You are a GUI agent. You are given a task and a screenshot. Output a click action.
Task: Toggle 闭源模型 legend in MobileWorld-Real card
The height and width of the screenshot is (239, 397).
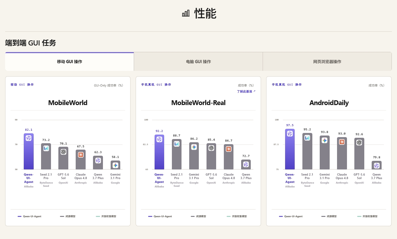pyautogui.click(x=198, y=216)
